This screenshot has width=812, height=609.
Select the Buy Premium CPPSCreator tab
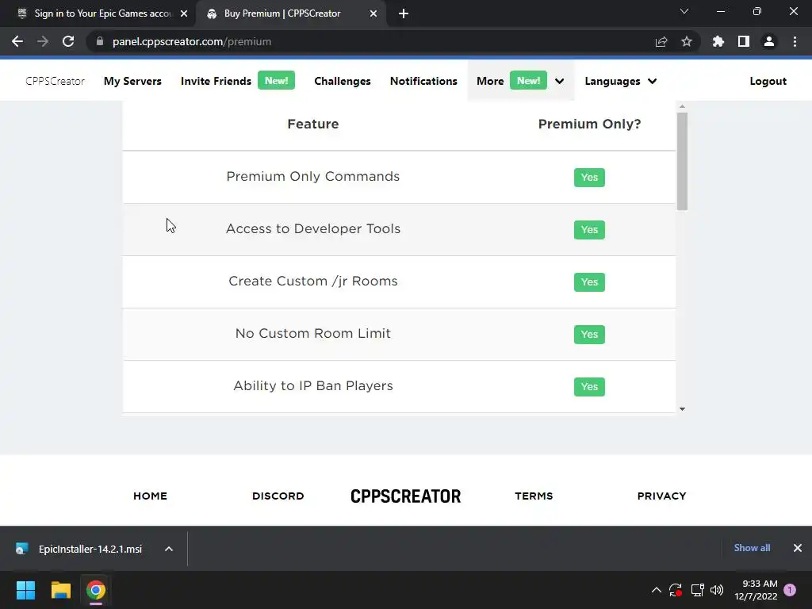(x=282, y=13)
